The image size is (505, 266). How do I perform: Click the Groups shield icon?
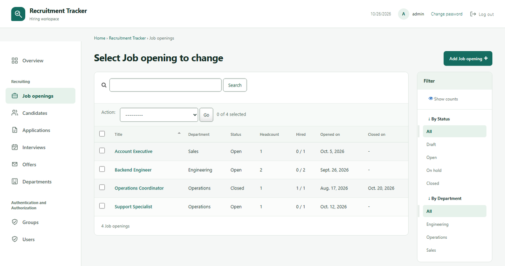[x=15, y=222]
